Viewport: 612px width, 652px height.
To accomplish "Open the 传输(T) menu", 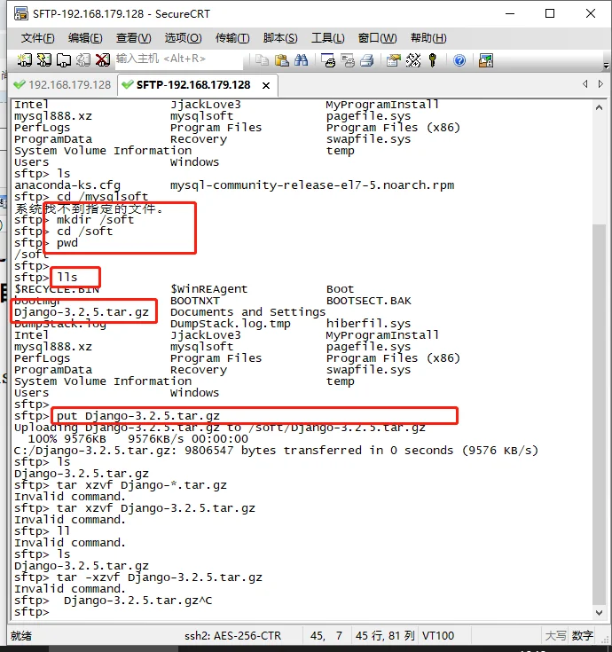I will coord(231,38).
